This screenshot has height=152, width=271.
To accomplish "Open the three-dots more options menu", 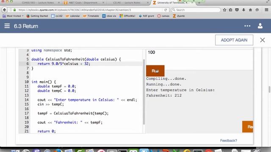I will (247, 26).
